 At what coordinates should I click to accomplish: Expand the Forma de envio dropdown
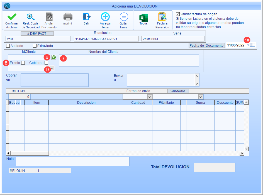150,97
